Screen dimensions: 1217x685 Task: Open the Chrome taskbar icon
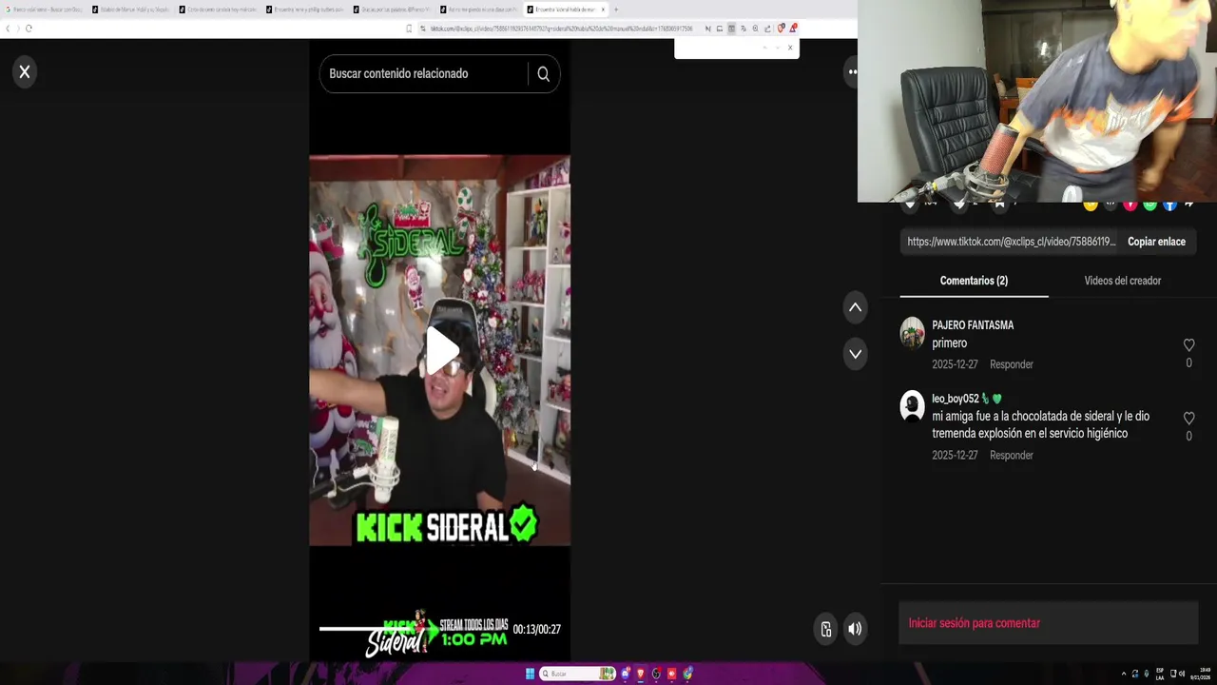(x=687, y=674)
